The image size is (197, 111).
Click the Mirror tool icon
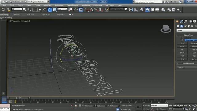[x=131, y=10]
